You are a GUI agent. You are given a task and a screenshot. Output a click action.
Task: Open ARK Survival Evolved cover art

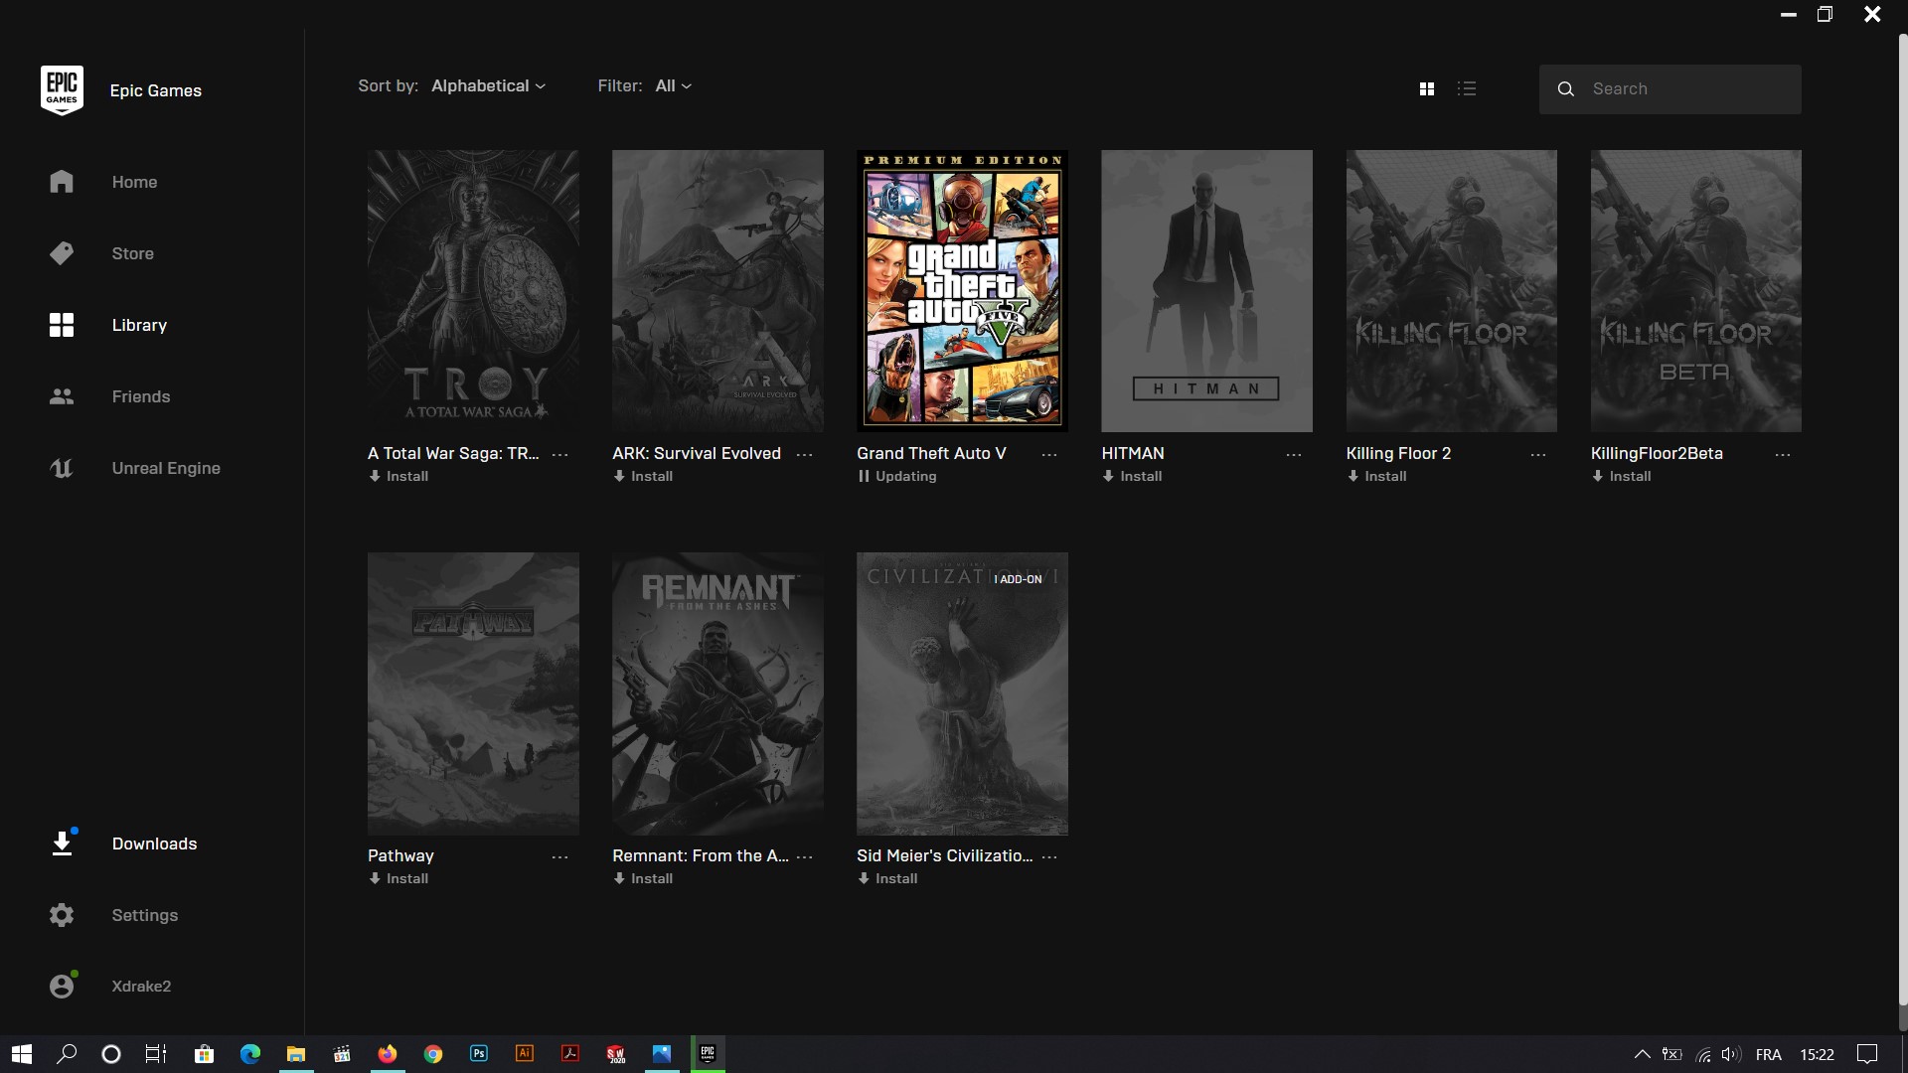[x=717, y=291]
